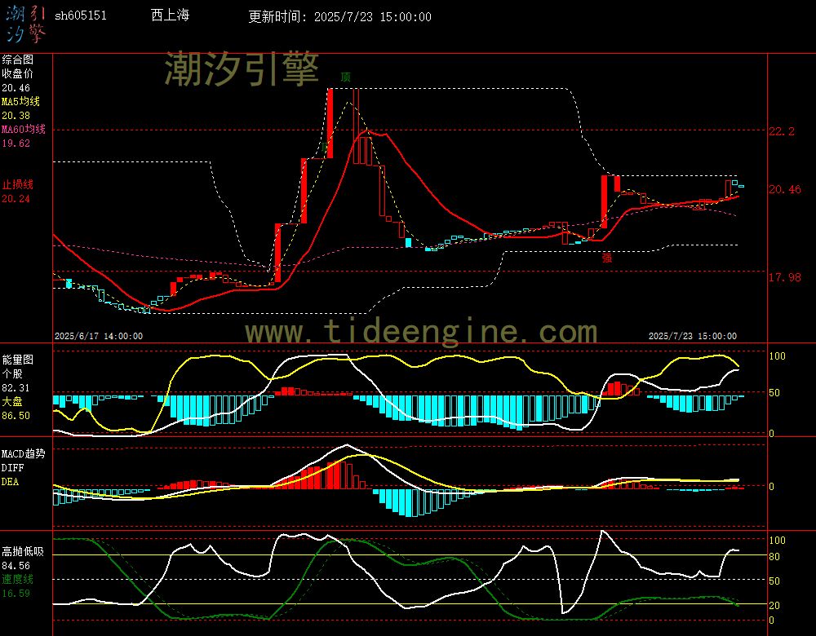Click the 个股 legend label
The width and height of the screenshot is (816, 636).
(12, 374)
